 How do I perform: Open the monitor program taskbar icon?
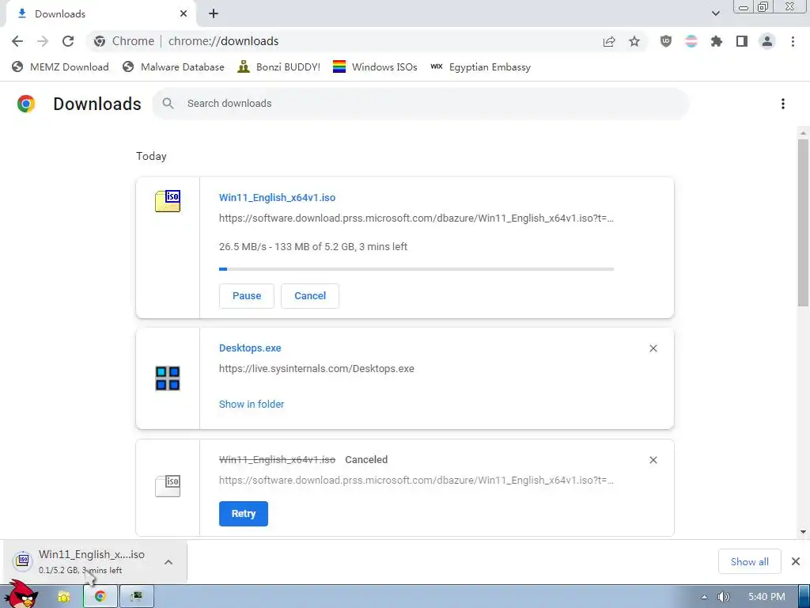[x=136, y=597]
